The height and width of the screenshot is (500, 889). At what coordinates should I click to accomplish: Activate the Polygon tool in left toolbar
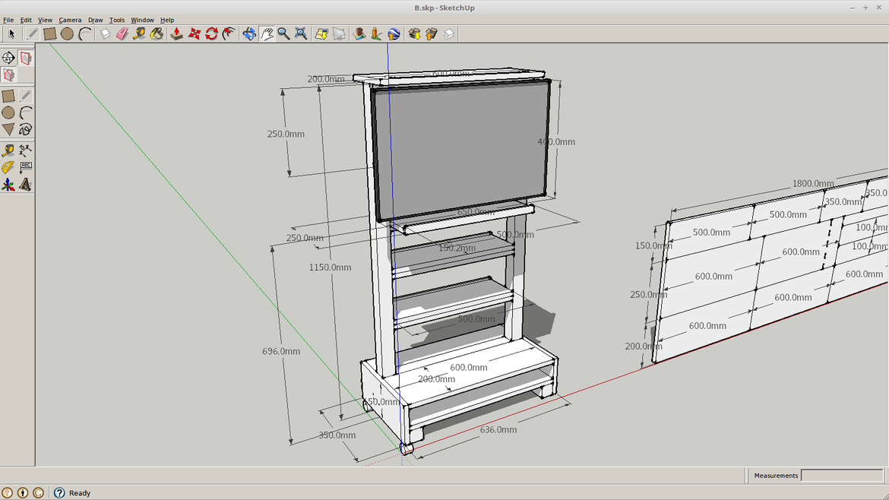(8, 129)
